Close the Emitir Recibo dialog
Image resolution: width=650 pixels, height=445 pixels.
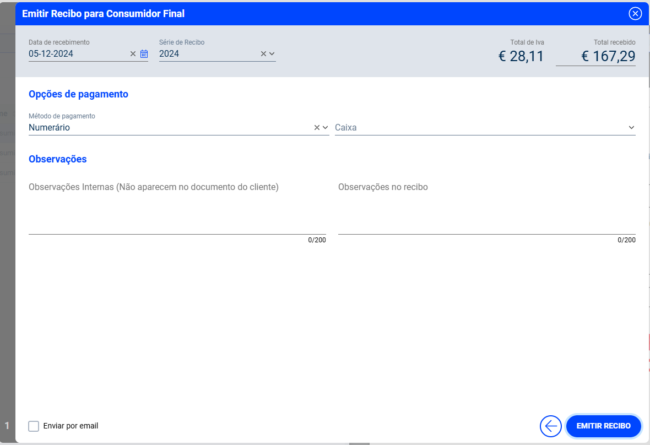(635, 14)
